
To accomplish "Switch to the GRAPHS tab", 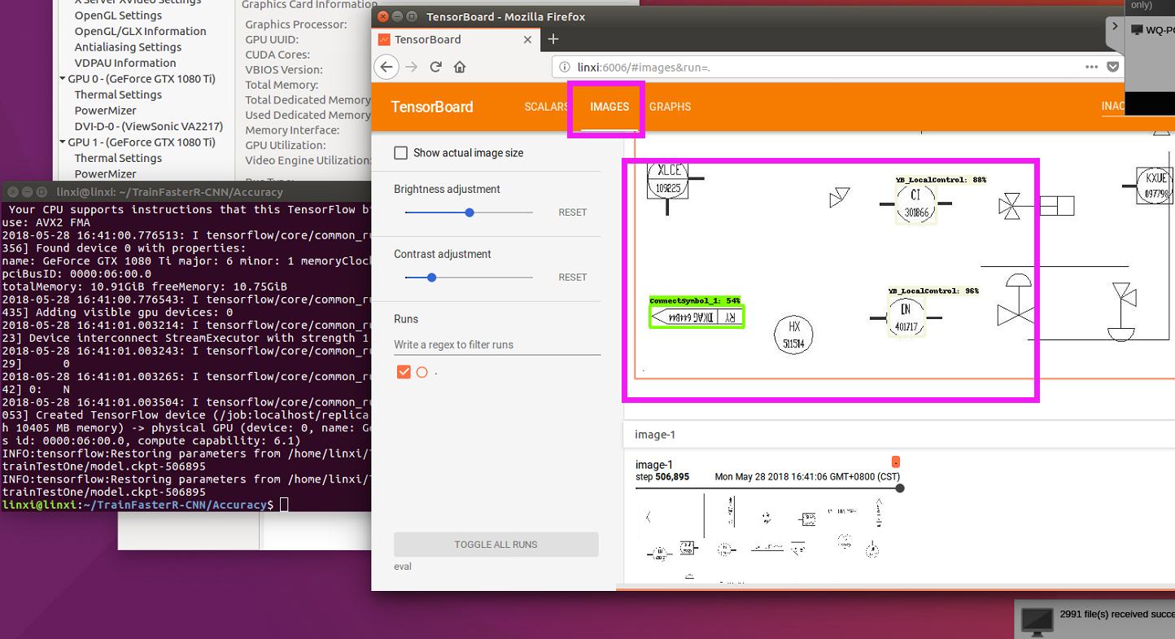I will (670, 107).
